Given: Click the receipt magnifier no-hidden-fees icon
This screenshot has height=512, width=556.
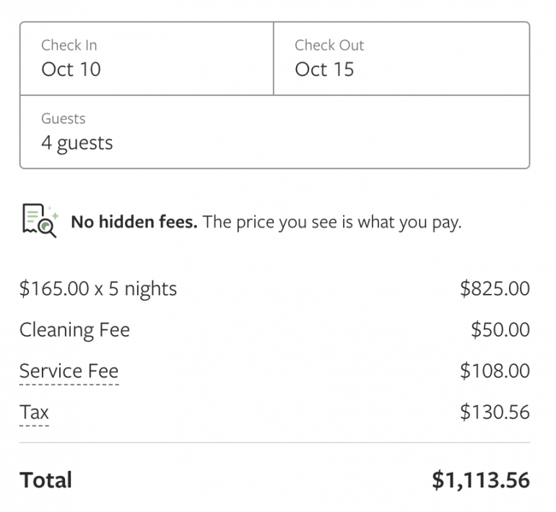Looking at the screenshot, I should point(40,221).
